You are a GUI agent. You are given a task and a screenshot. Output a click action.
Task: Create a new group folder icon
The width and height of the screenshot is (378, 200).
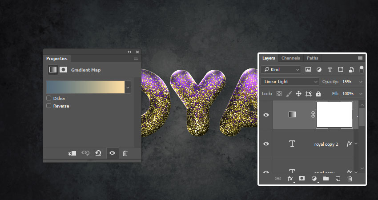click(x=326, y=178)
